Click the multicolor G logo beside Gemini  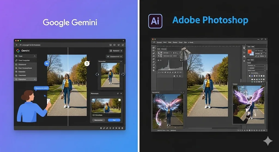(18, 51)
